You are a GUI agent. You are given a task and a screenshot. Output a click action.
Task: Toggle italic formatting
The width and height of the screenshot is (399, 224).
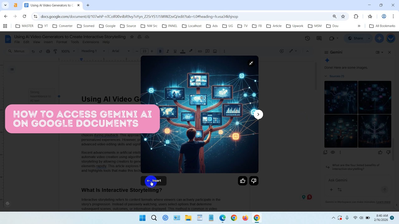pyautogui.click(x=168, y=51)
